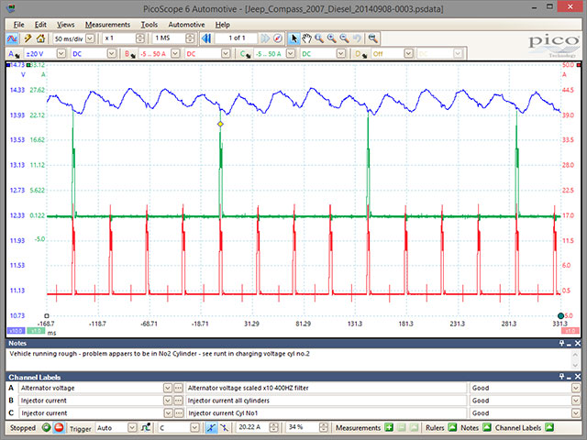
Task: Open the File menu
Action: [18, 25]
